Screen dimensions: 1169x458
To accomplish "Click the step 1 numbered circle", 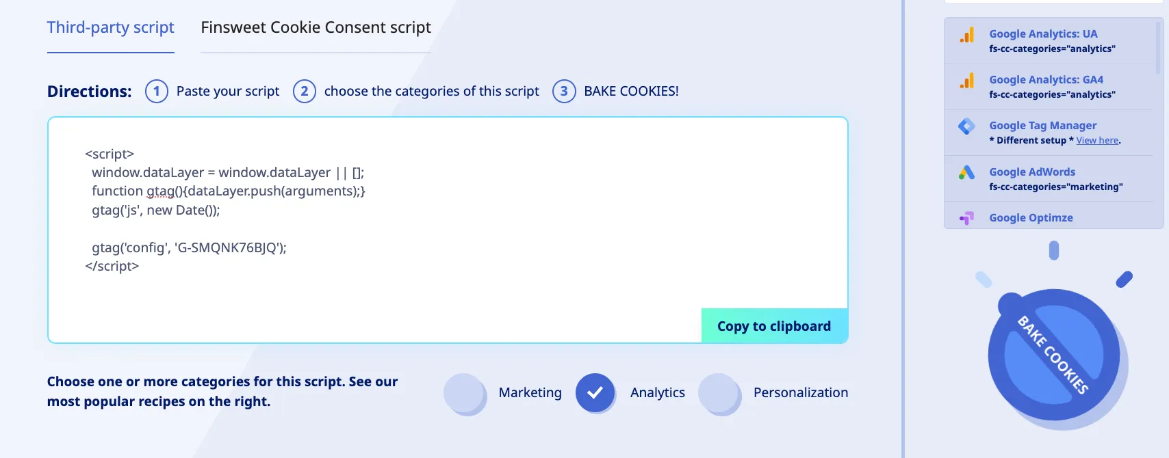I will pos(157,91).
